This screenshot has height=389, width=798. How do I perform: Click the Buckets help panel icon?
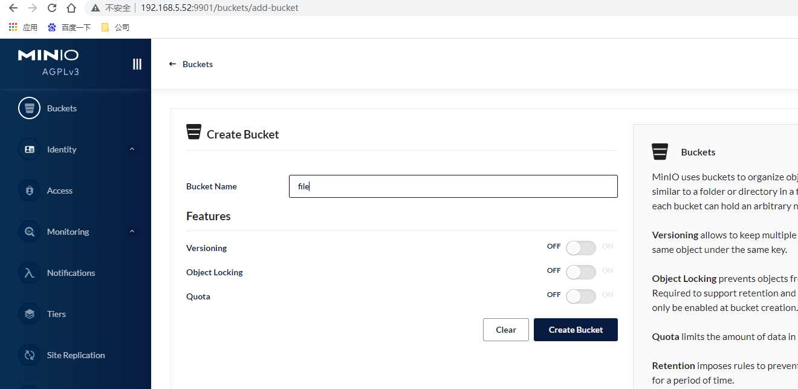click(660, 152)
